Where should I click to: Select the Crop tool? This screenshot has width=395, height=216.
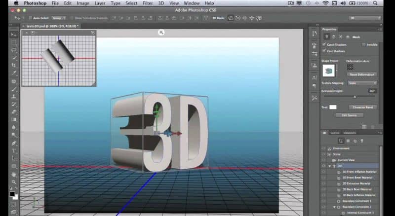[14, 66]
